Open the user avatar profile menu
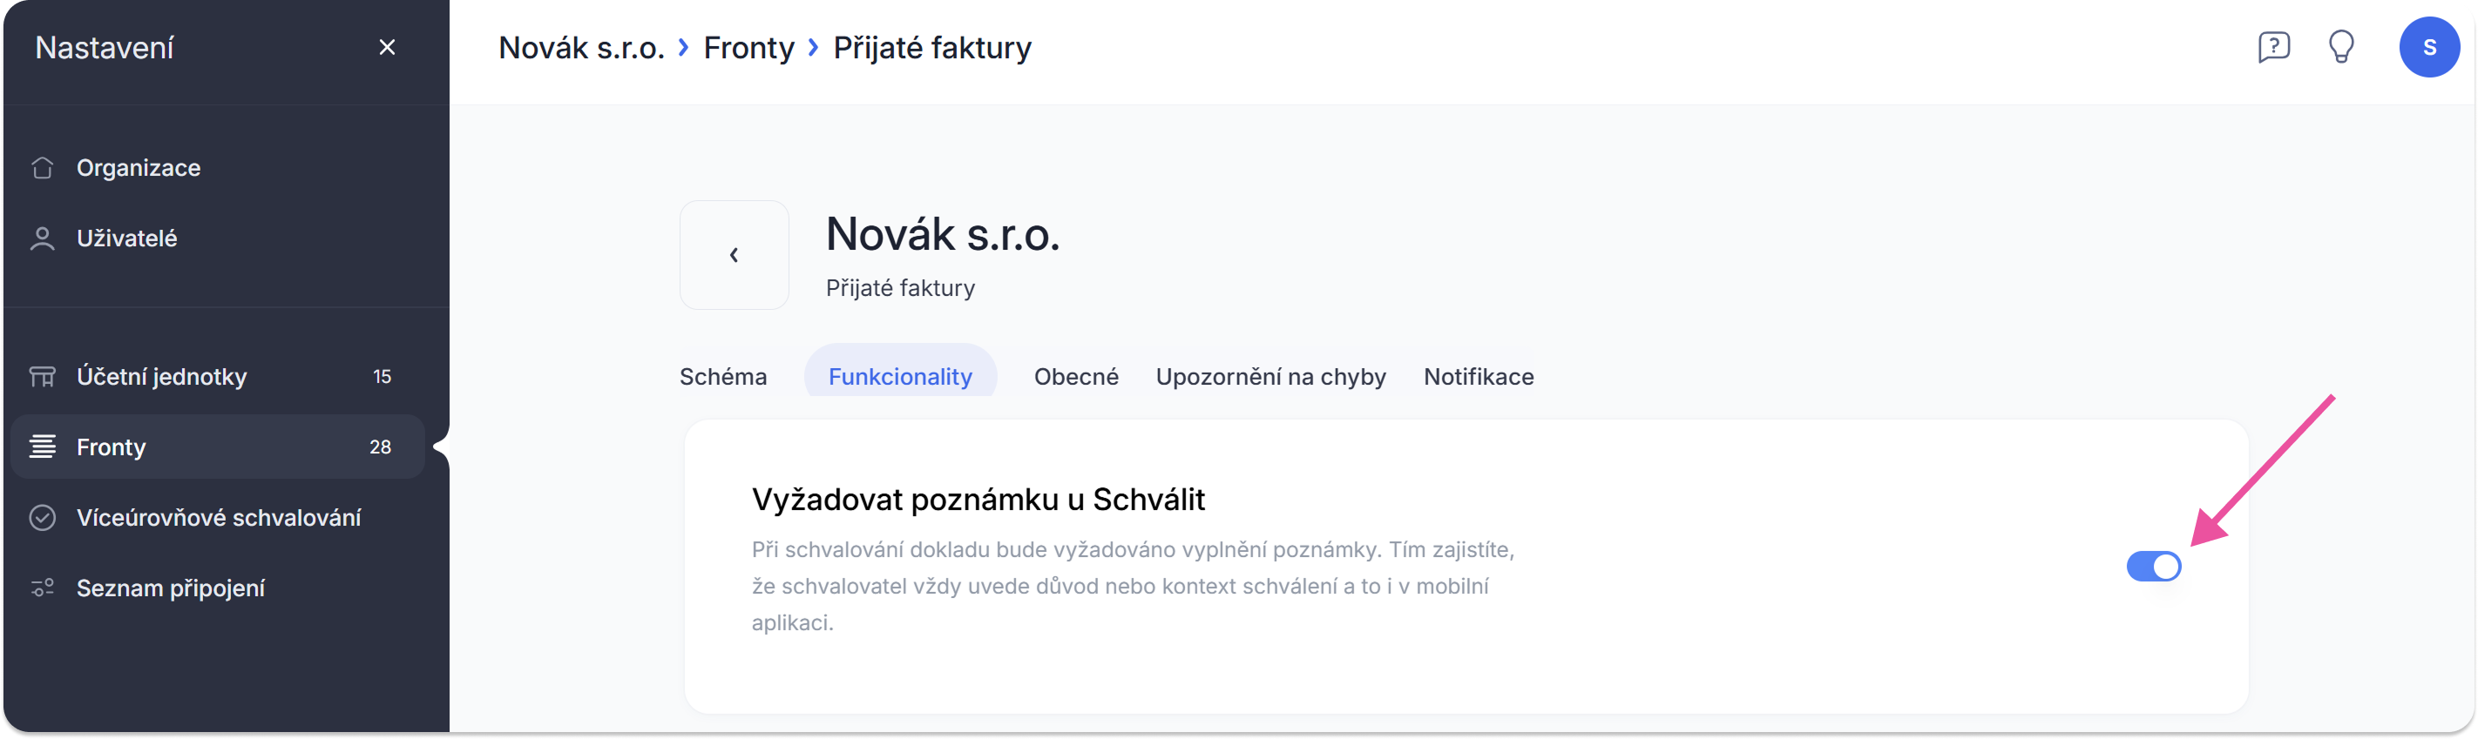Viewport: 2478px width, 739px height. (2428, 47)
